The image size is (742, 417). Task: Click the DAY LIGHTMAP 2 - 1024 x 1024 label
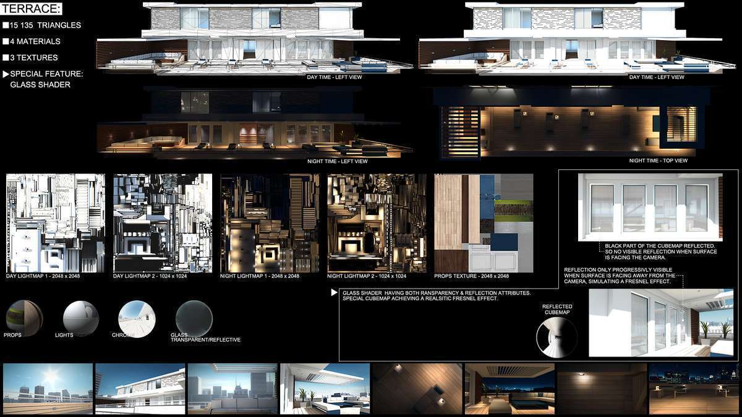click(150, 276)
